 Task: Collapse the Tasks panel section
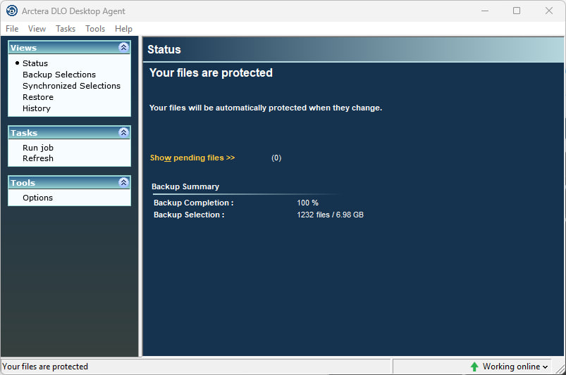pos(123,132)
